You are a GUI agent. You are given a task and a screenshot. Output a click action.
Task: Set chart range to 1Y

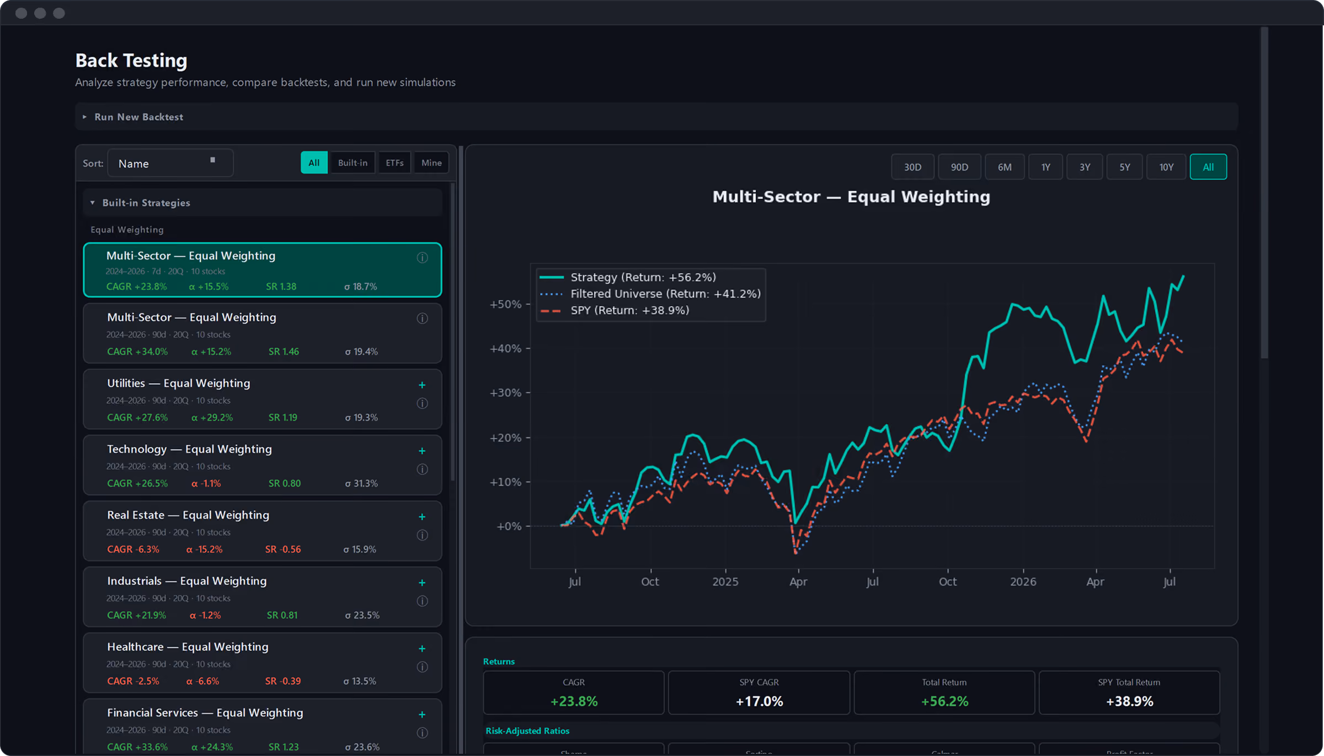coord(1045,167)
